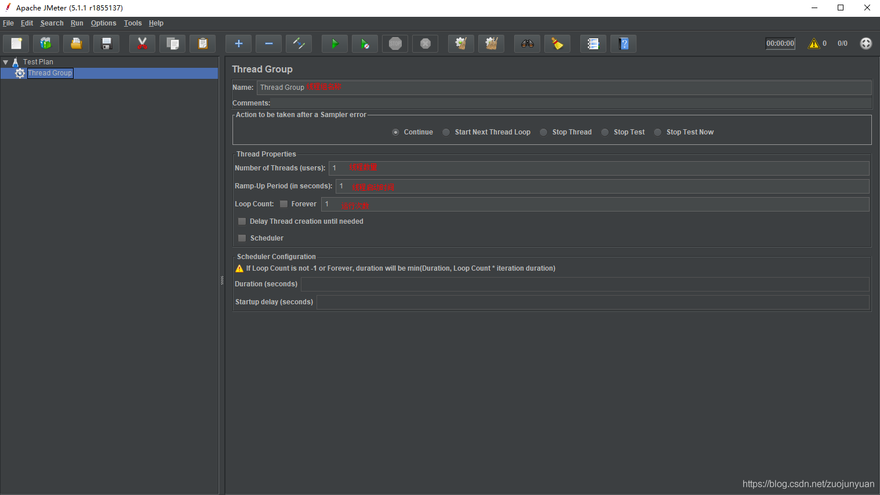880x495 pixels.
Task: Click the Open file folder icon
Action: pyautogui.click(x=76, y=43)
